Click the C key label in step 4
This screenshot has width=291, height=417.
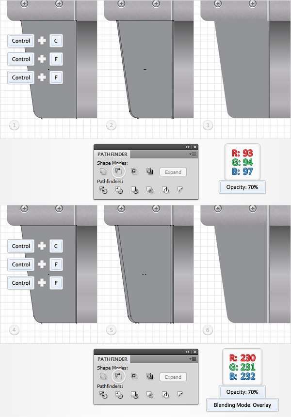(x=56, y=246)
